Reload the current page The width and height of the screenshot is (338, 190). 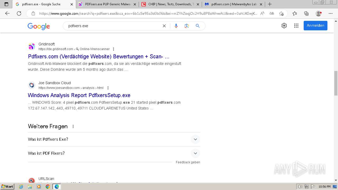(x=19, y=13)
